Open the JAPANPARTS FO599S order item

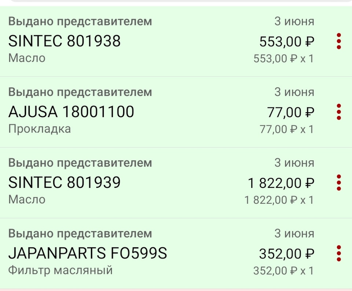[88, 254]
